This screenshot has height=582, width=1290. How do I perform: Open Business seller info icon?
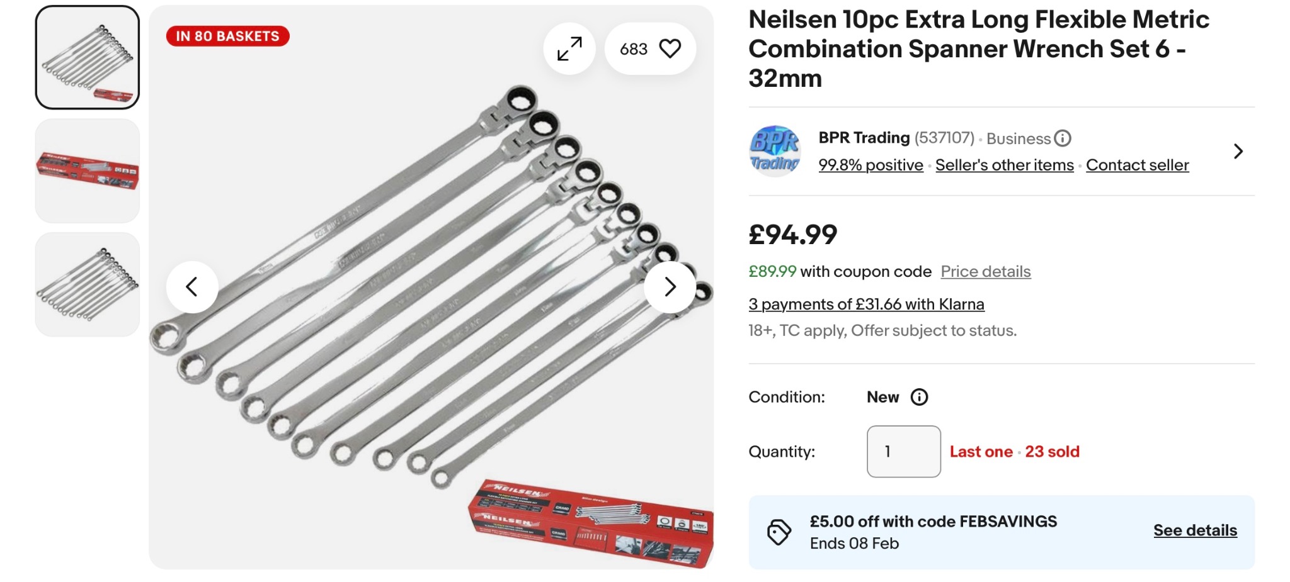click(1063, 138)
